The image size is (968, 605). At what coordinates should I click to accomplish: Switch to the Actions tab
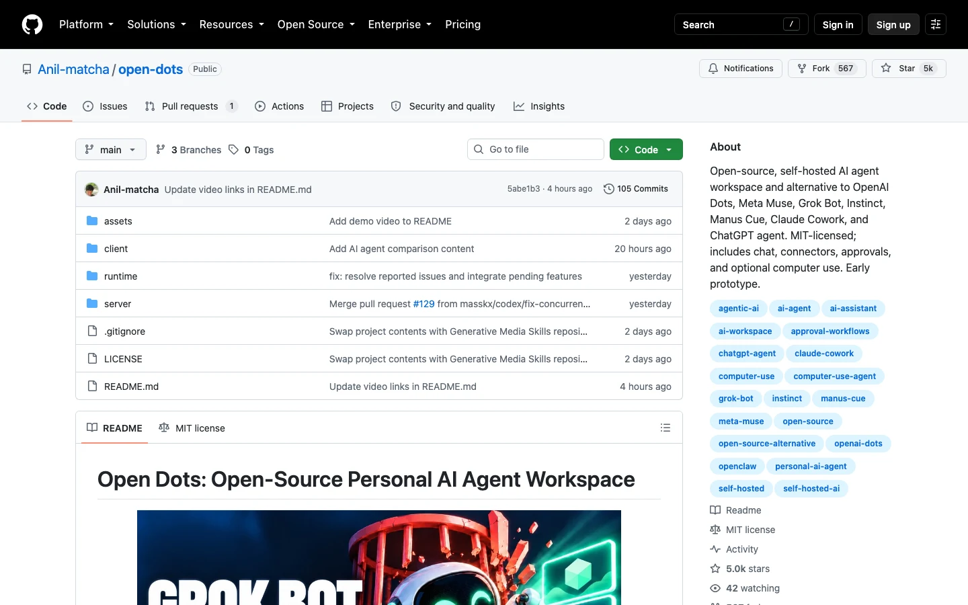(x=279, y=106)
